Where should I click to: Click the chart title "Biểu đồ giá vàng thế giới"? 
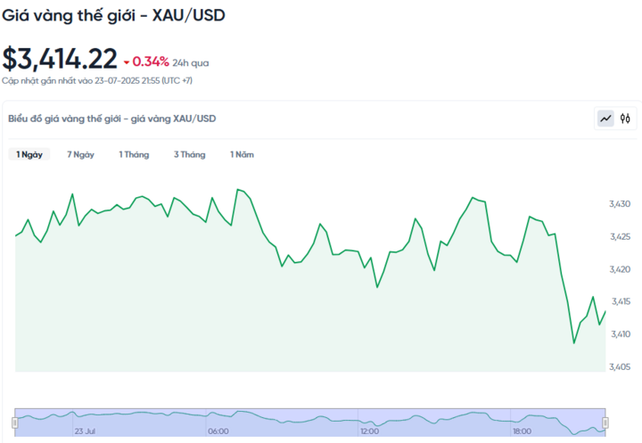tap(111, 119)
